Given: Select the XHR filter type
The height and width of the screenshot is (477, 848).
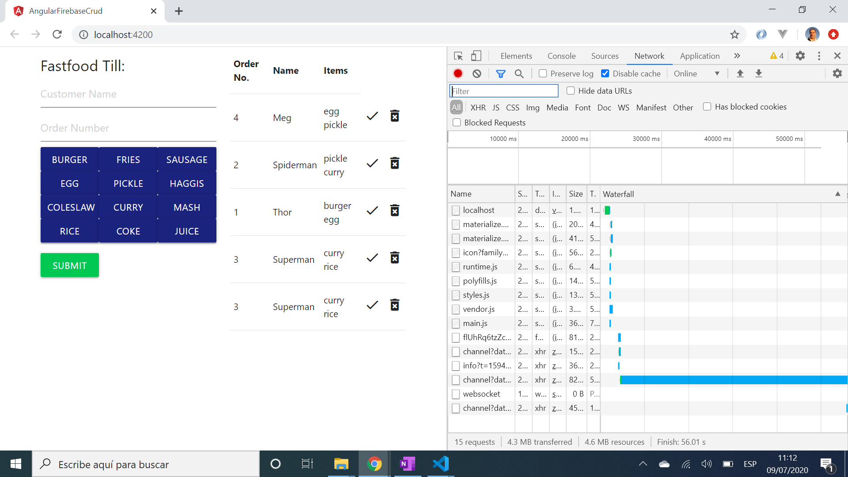Looking at the screenshot, I should tap(478, 107).
